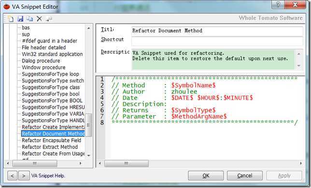
Task: Click the New snippet toolbar icon
Action: [11, 19]
